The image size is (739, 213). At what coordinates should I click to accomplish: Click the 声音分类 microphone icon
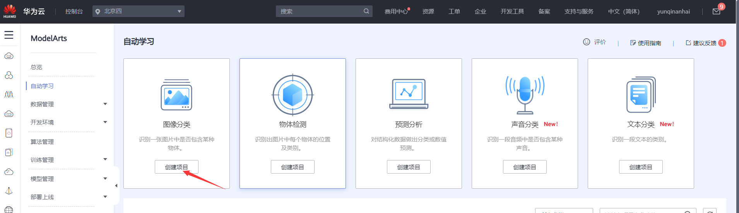525,95
